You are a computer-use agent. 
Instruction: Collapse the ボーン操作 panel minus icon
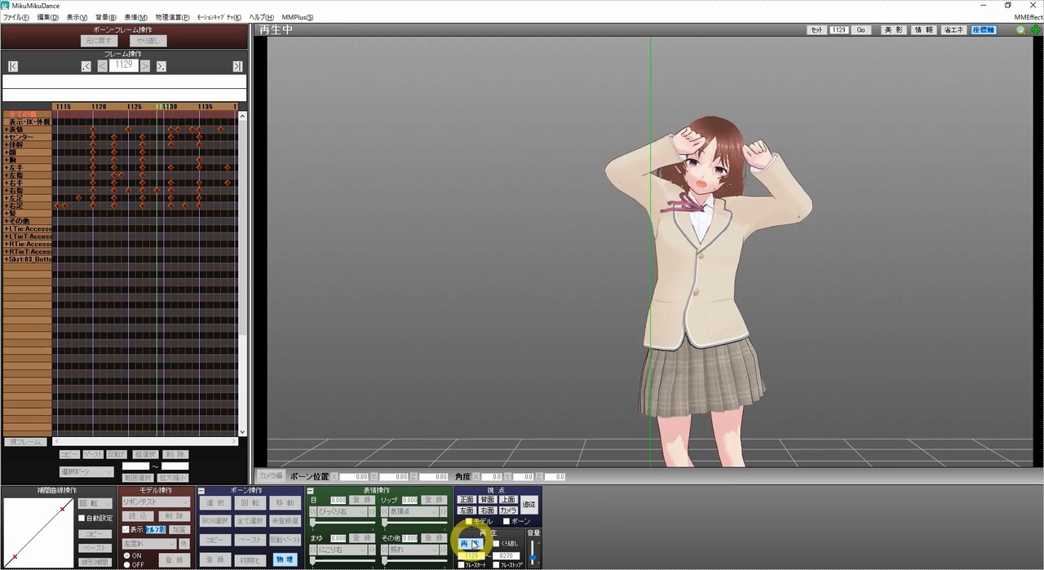pyautogui.click(x=201, y=491)
